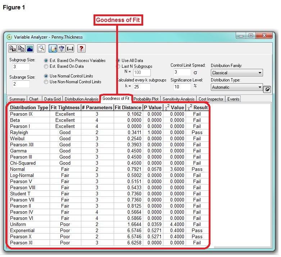Click the Control Limit Spread field
This screenshot has height=257, width=281.
pos(182,72)
